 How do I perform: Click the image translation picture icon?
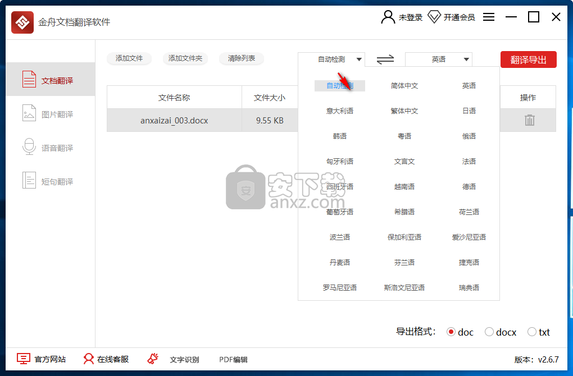click(x=29, y=113)
